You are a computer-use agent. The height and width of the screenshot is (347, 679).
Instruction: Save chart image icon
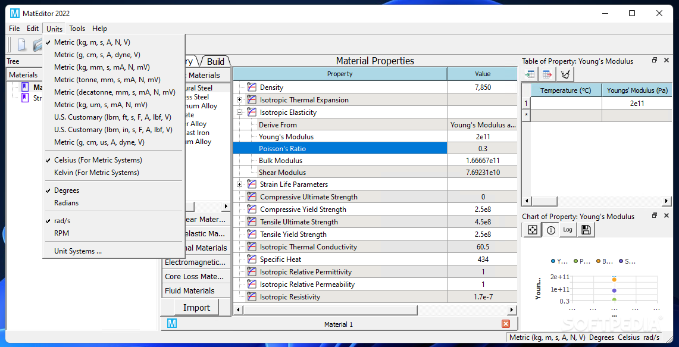pos(586,230)
